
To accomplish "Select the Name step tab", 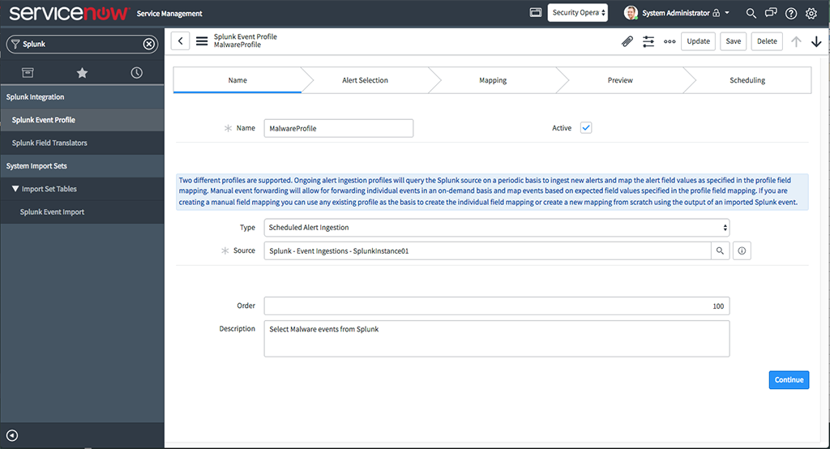I will click(x=237, y=80).
